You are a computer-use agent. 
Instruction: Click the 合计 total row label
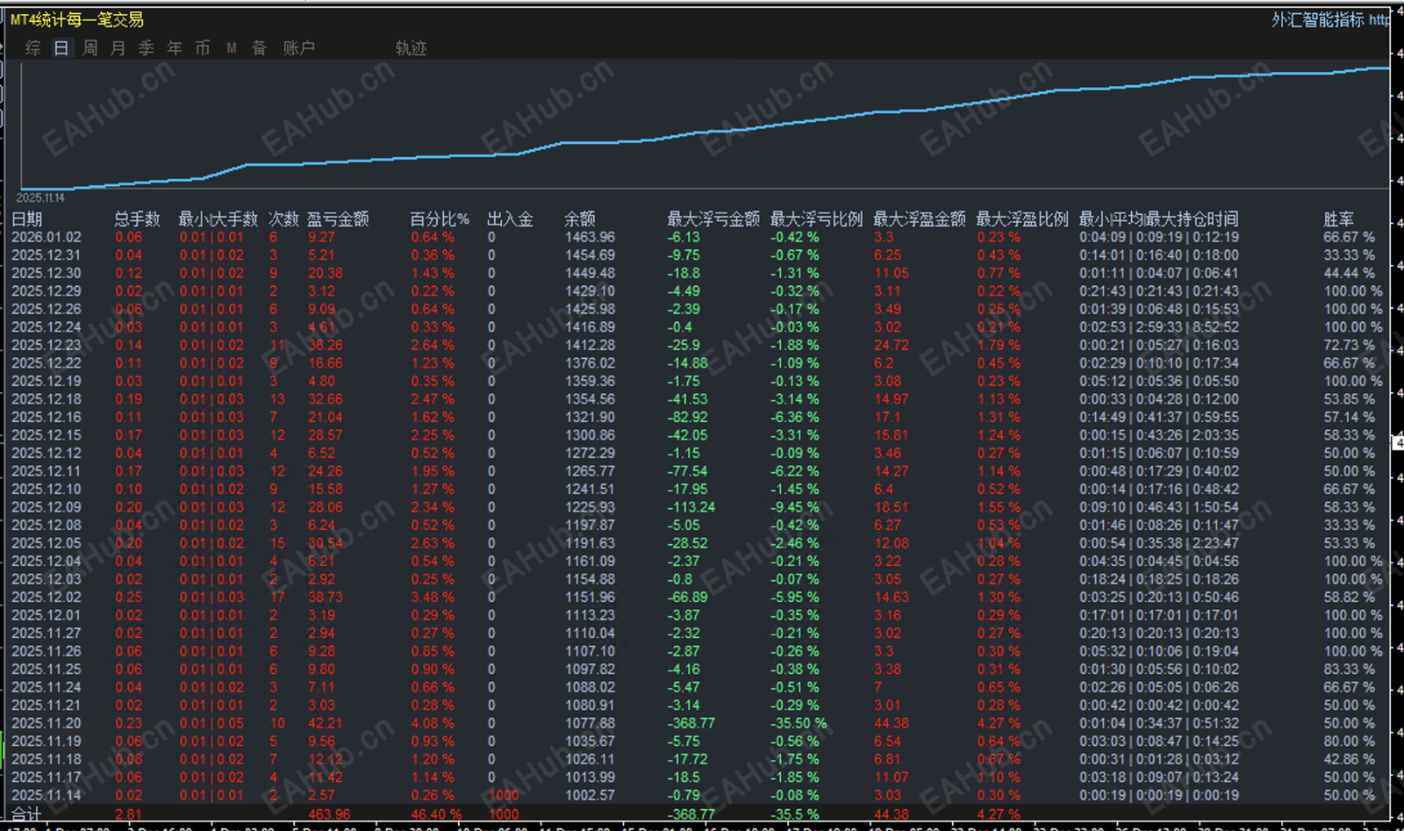coord(26,814)
